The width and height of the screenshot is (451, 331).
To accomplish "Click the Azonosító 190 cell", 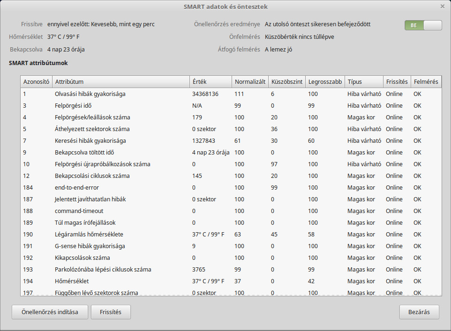I will tap(28, 235).
